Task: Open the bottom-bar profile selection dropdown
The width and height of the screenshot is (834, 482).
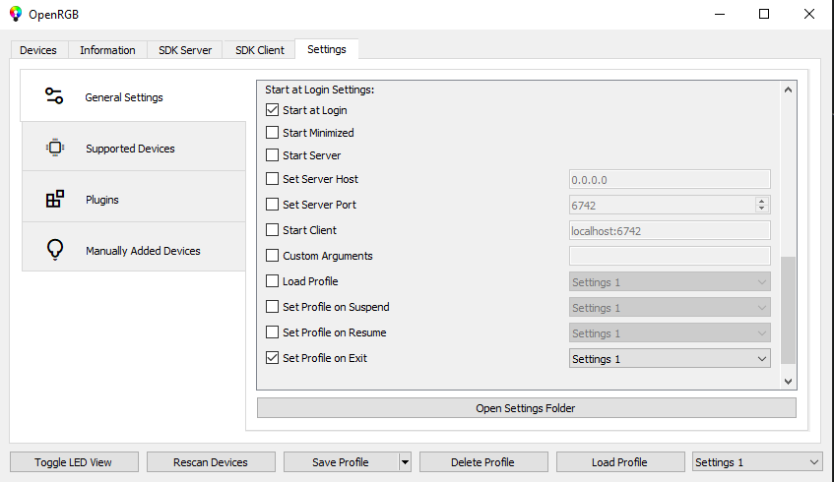Action: (x=757, y=462)
